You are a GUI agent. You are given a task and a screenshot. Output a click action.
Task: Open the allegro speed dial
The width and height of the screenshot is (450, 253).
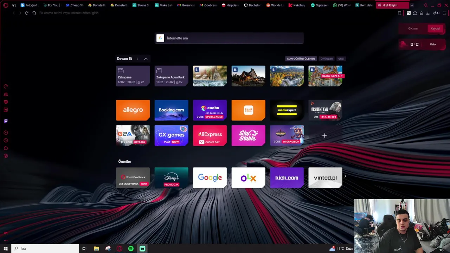(133, 110)
